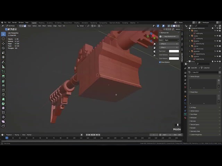Choose the Shrink/Fatten tool
222x166 pixels.
click(x=3, y=117)
